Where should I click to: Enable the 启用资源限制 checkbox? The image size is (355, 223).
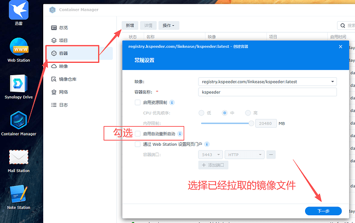(x=137, y=102)
